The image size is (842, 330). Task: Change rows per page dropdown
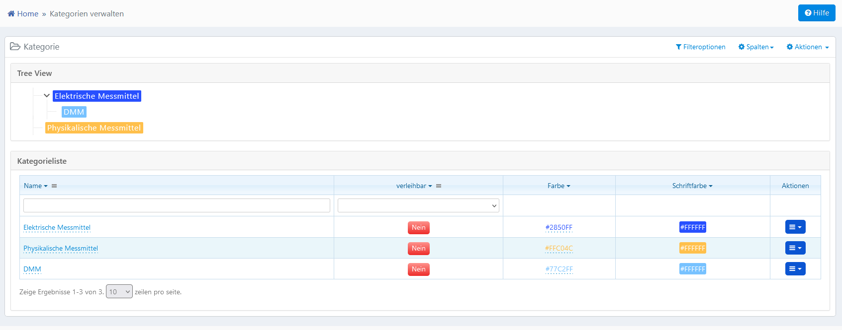(x=119, y=292)
